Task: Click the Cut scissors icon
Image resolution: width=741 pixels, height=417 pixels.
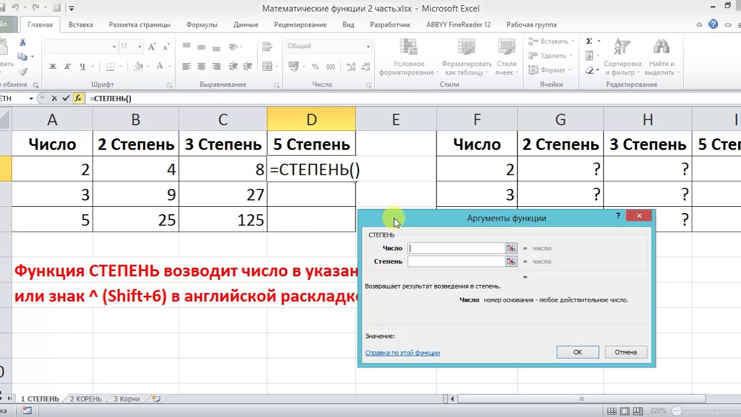Action: (x=23, y=42)
